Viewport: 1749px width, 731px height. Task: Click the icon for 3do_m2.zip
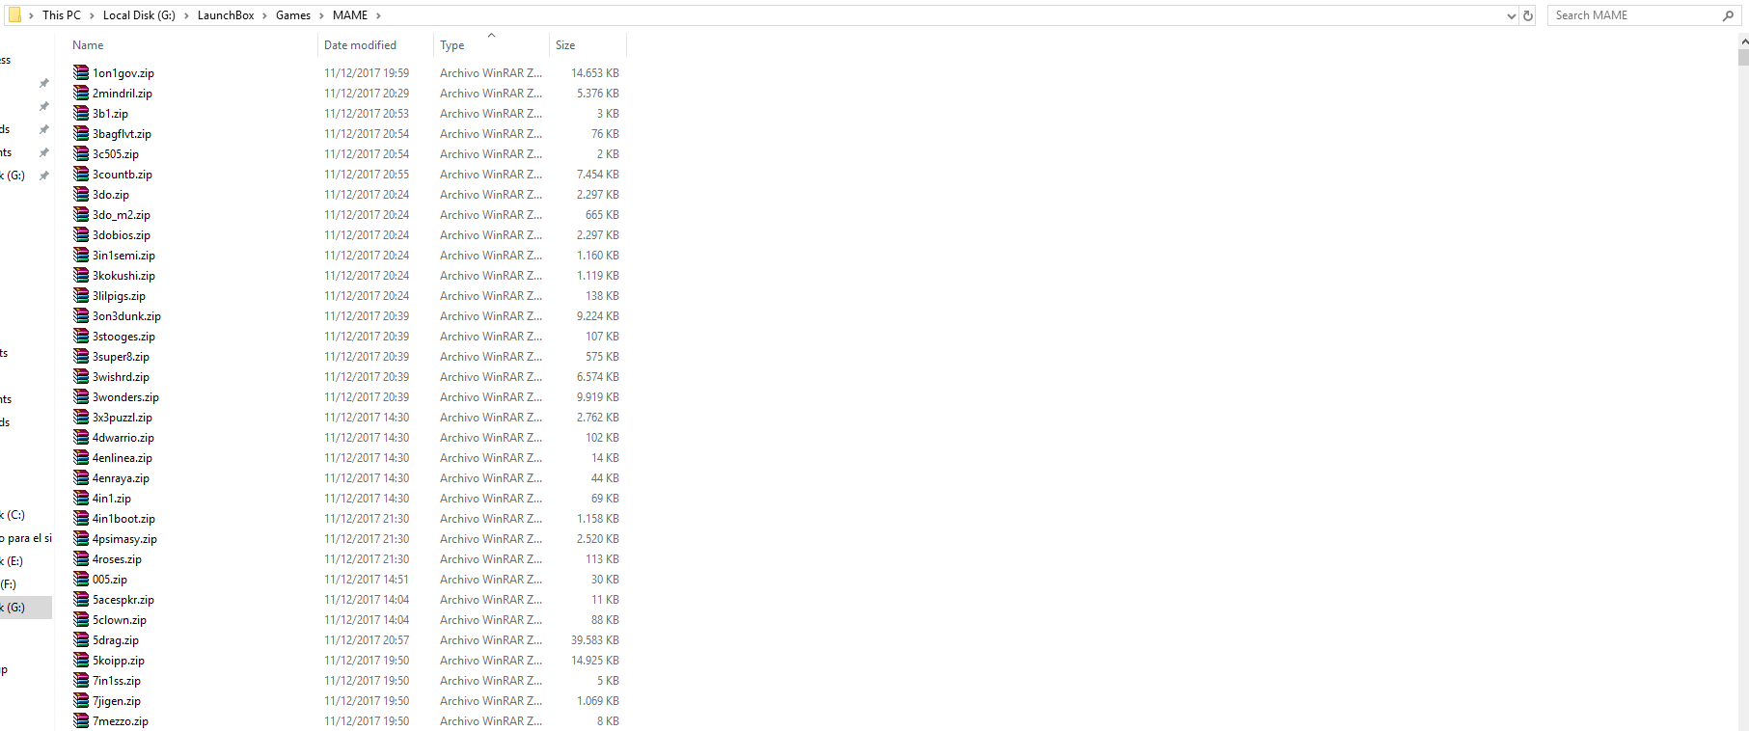pos(81,214)
